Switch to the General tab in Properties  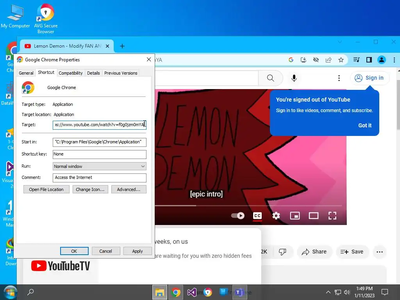pyautogui.click(x=26, y=73)
